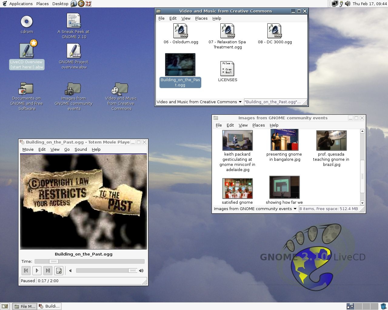
Task: Open Places menu in top panel
Action: click(42, 4)
